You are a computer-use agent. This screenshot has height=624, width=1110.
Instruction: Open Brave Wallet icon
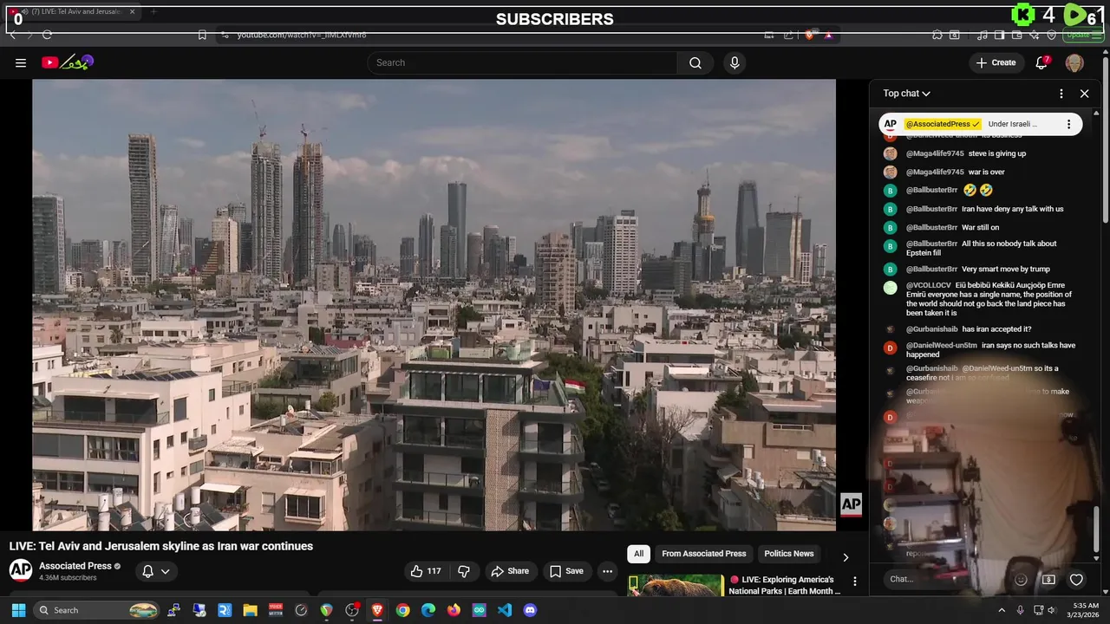[x=1018, y=35]
